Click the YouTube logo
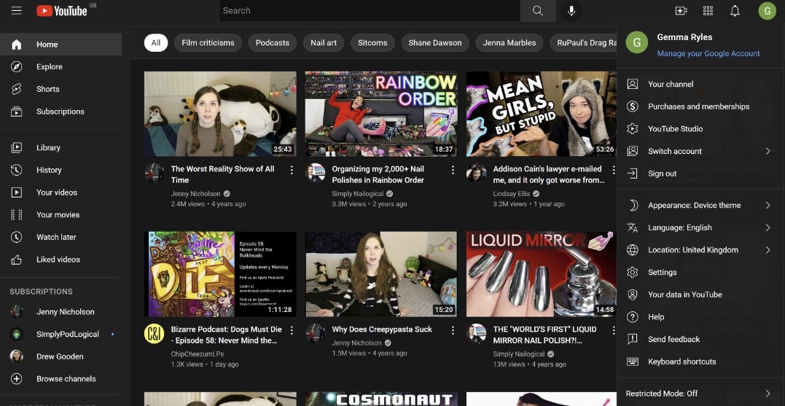The image size is (785, 406). [x=62, y=10]
